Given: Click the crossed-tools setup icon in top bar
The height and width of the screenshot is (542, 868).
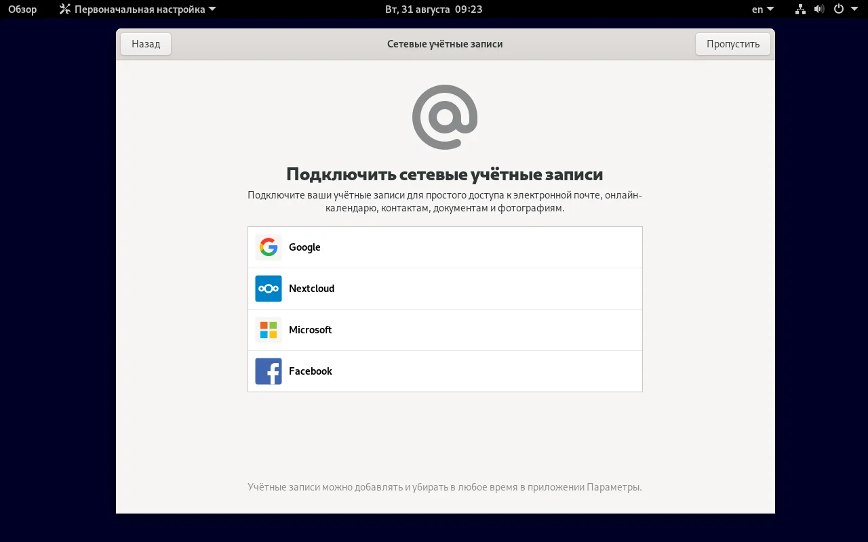Looking at the screenshot, I should coord(64,9).
